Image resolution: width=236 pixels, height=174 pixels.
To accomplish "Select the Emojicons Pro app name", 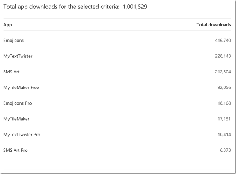I will pos(18,103).
